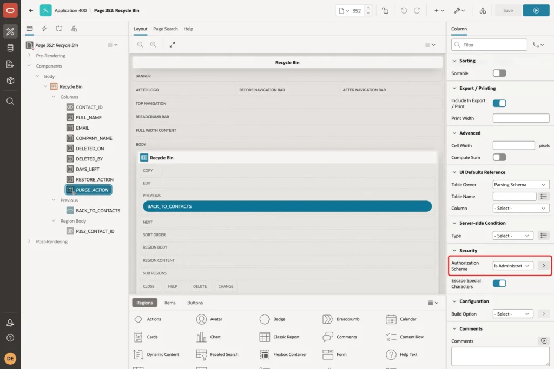Image resolution: width=554 pixels, height=369 pixels.
Task: Open the Table Owner dropdown
Action: click(x=521, y=185)
